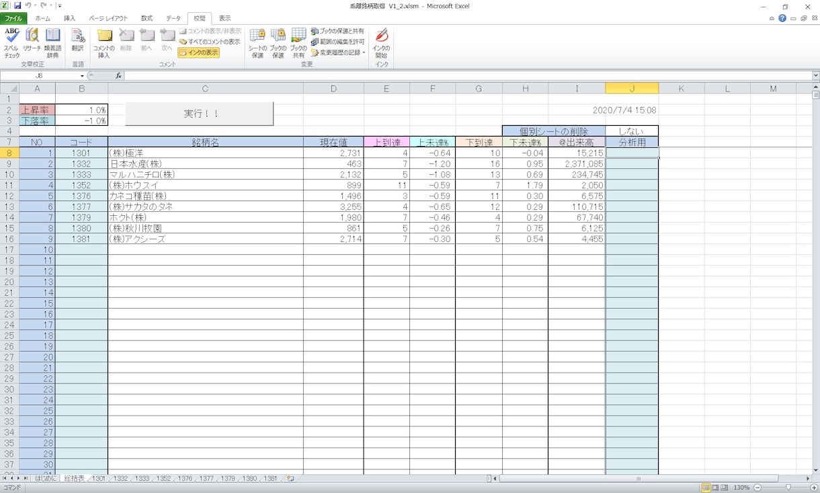Insert a new comment (コメントの挿入)
Screen dimensions: 820x493
pos(104,43)
